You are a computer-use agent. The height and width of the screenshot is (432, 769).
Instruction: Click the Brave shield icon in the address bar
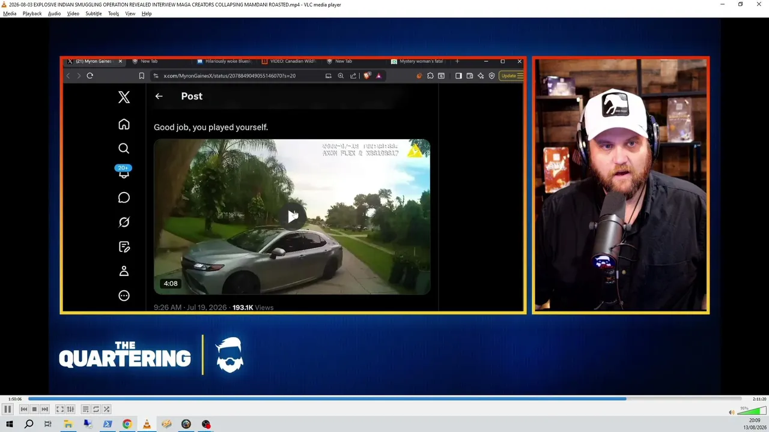367,76
